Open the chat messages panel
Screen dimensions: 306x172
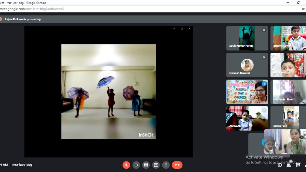(298, 165)
